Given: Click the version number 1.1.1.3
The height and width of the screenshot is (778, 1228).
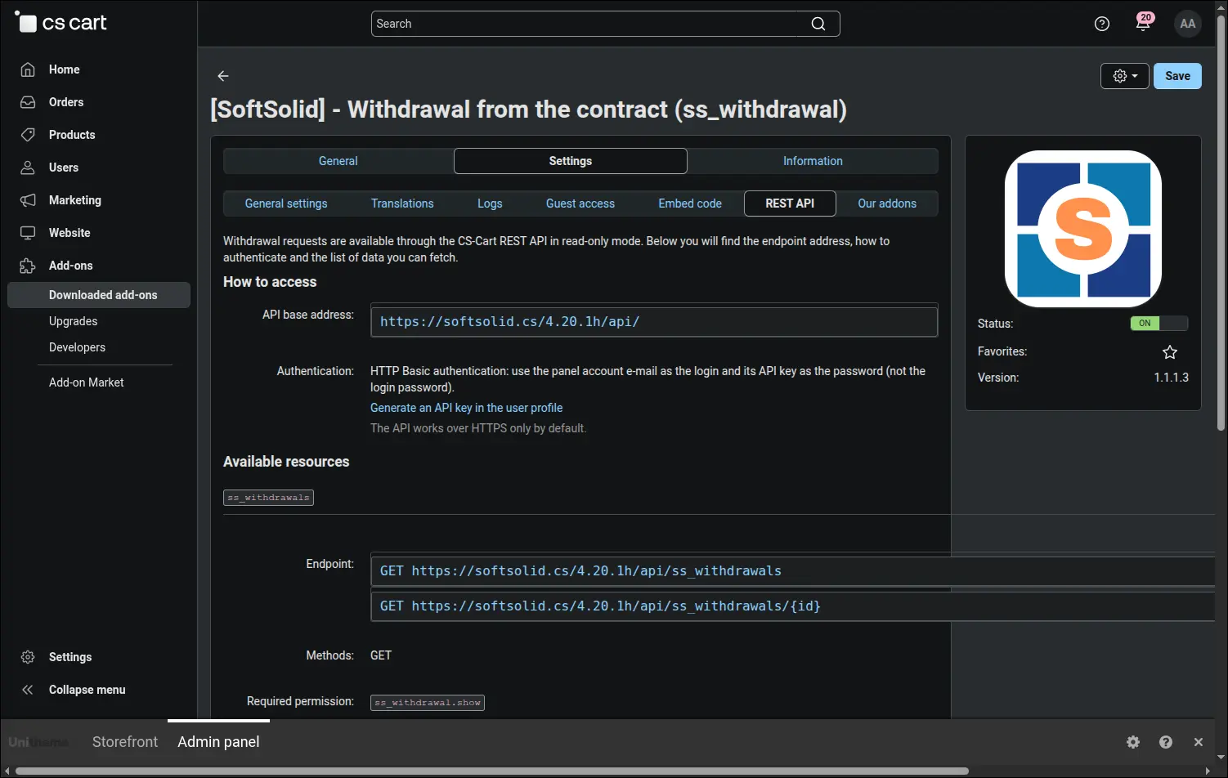Looking at the screenshot, I should [x=1171, y=378].
